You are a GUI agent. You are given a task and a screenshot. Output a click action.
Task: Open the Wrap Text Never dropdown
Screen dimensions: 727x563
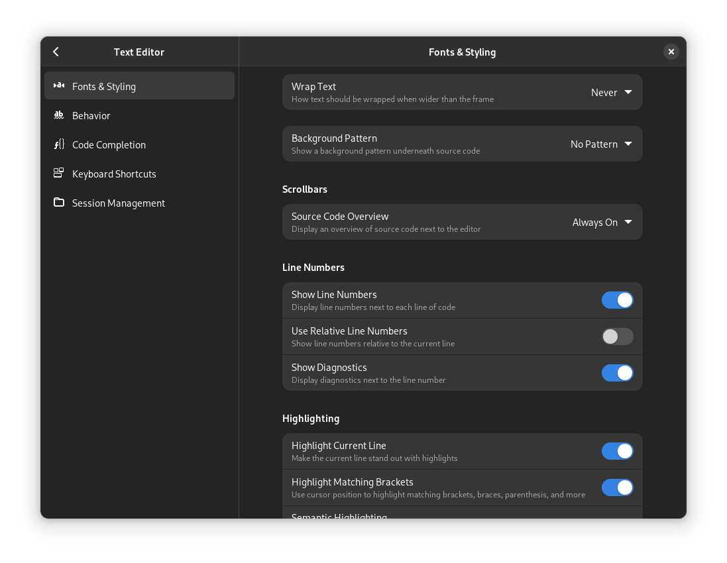pyautogui.click(x=611, y=92)
